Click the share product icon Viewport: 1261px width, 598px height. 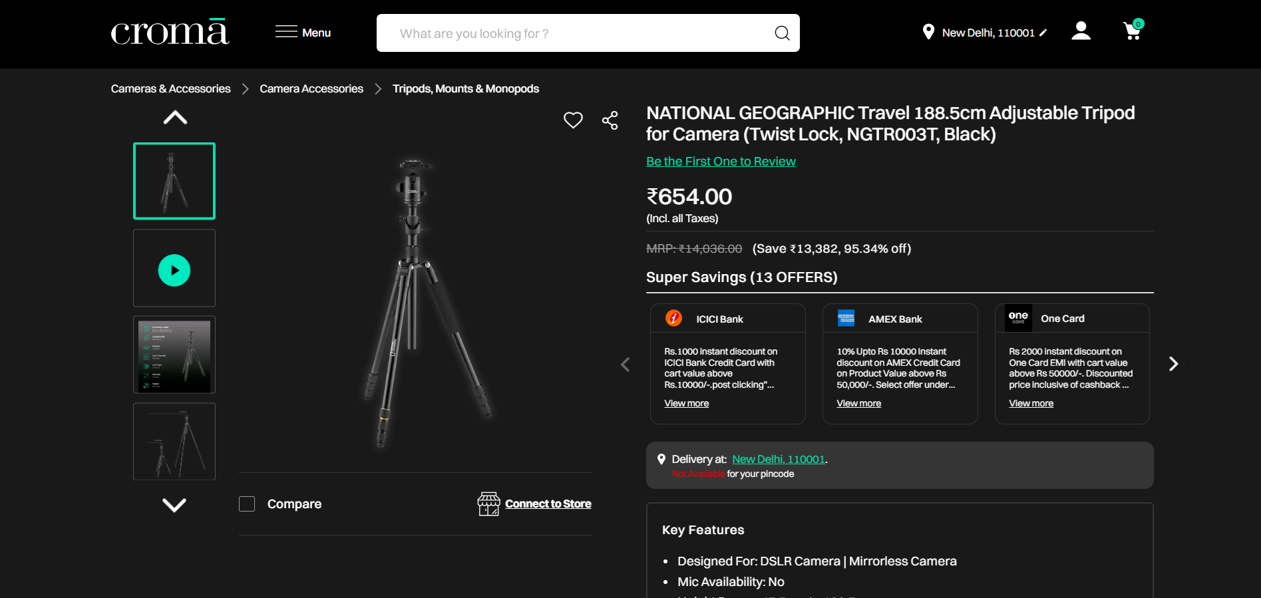click(x=610, y=120)
